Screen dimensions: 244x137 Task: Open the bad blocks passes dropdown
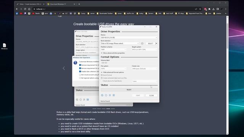144,81
